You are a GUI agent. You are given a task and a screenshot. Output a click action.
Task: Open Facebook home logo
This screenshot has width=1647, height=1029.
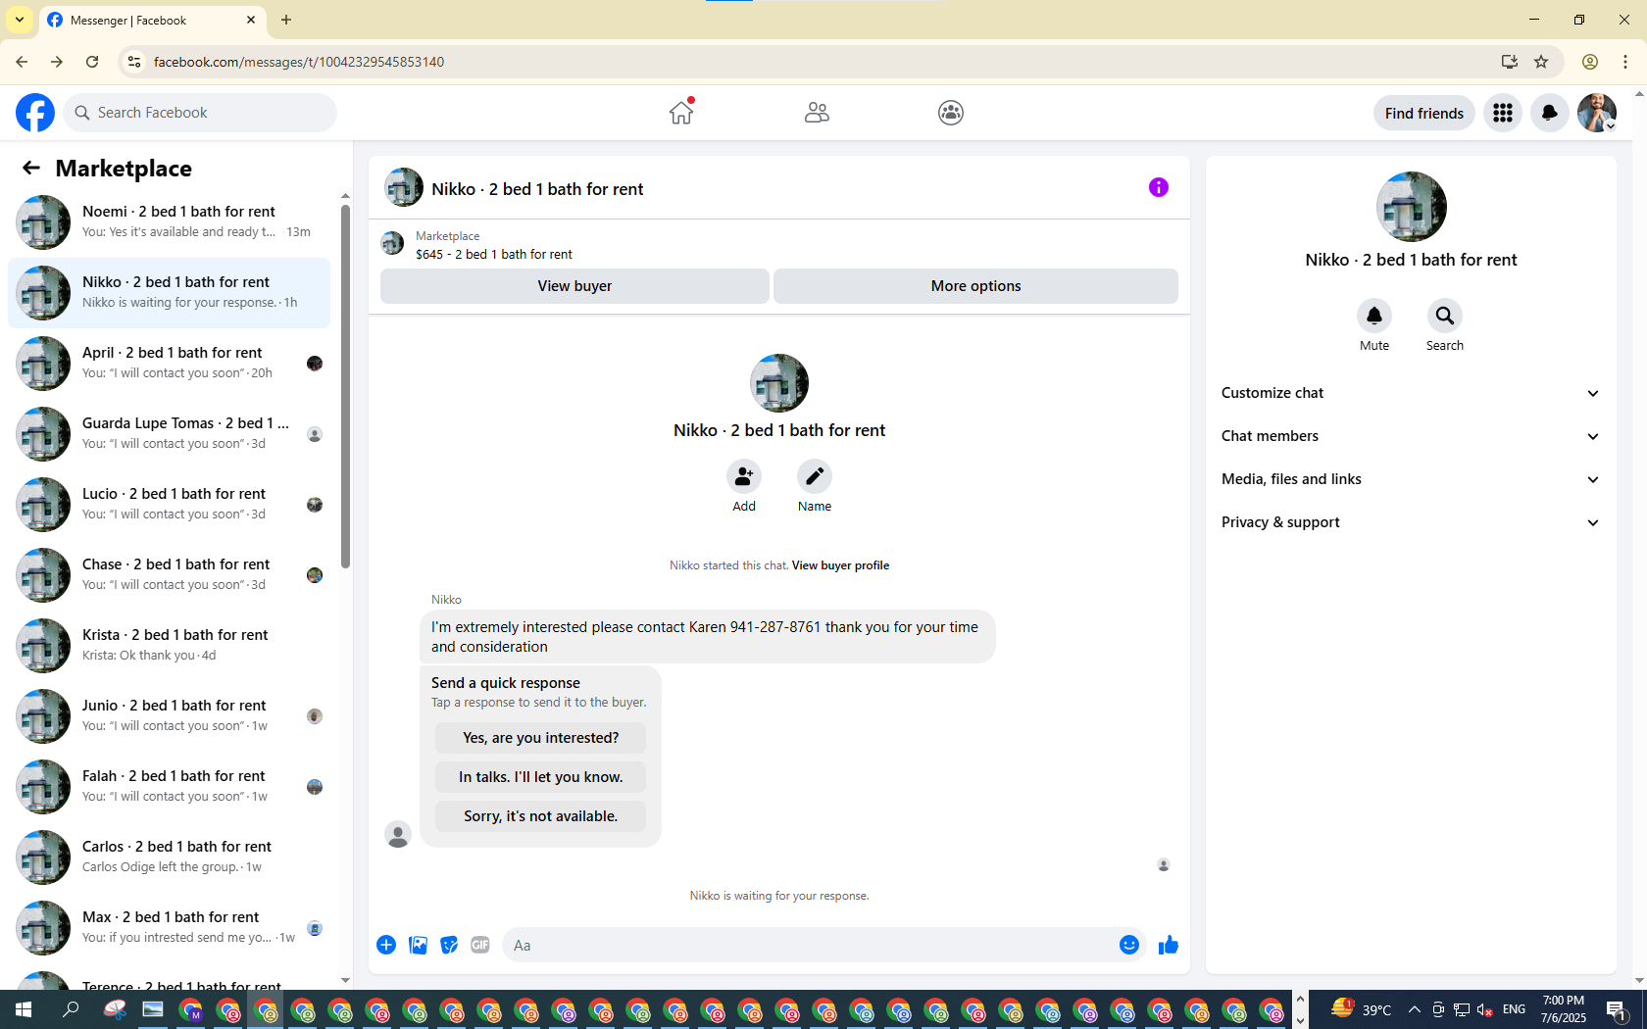tap(35, 113)
